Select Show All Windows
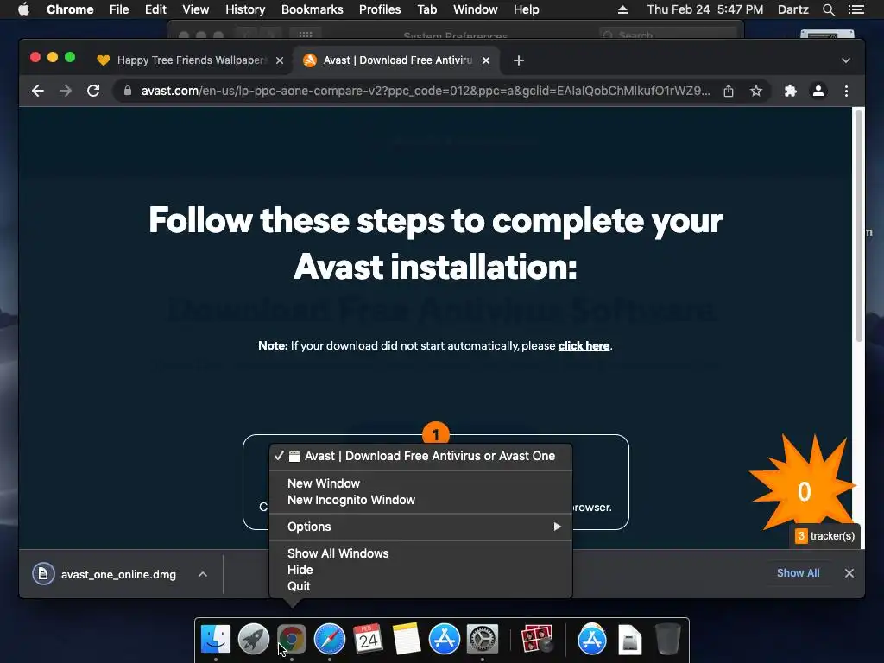Image resolution: width=884 pixels, height=663 pixels. 420,553
